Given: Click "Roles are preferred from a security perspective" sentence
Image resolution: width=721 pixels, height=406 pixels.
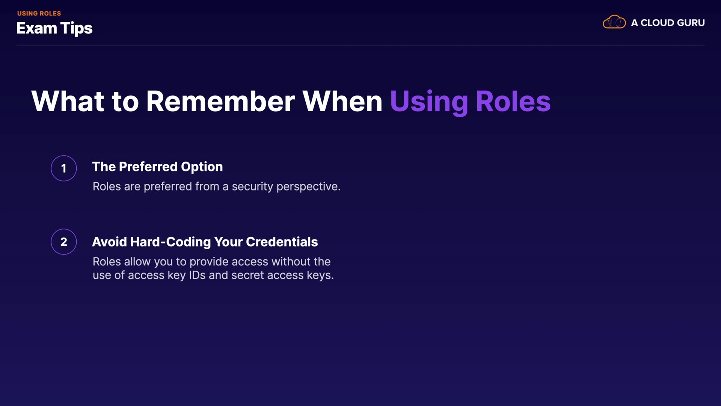Looking at the screenshot, I should point(216,186).
